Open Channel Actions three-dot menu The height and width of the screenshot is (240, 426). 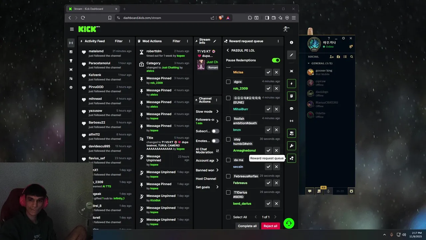point(217,100)
